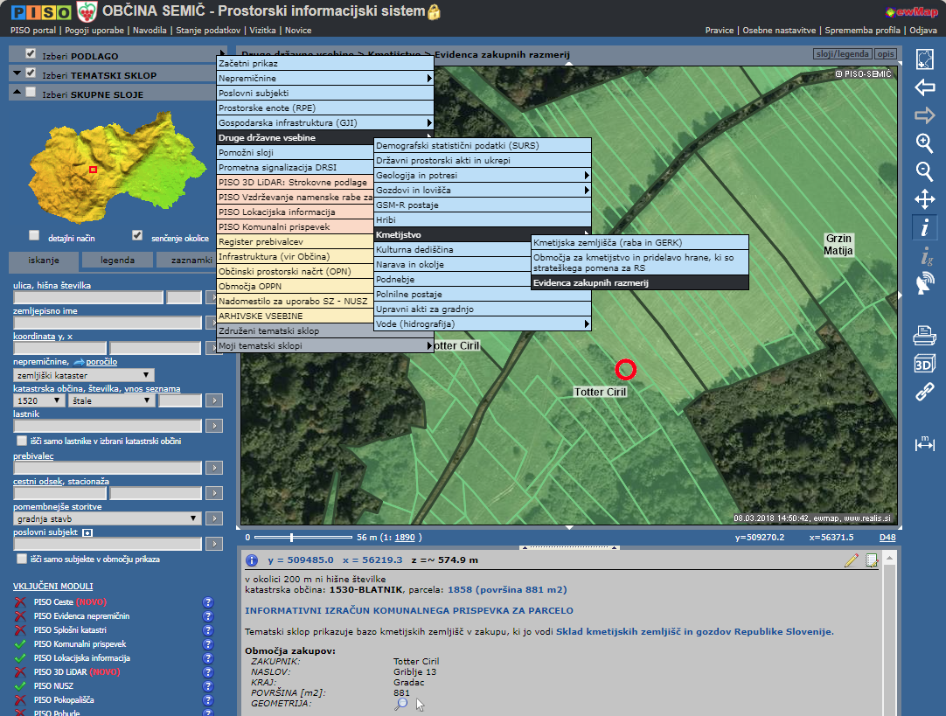Select the distance measuring tool

click(x=924, y=443)
